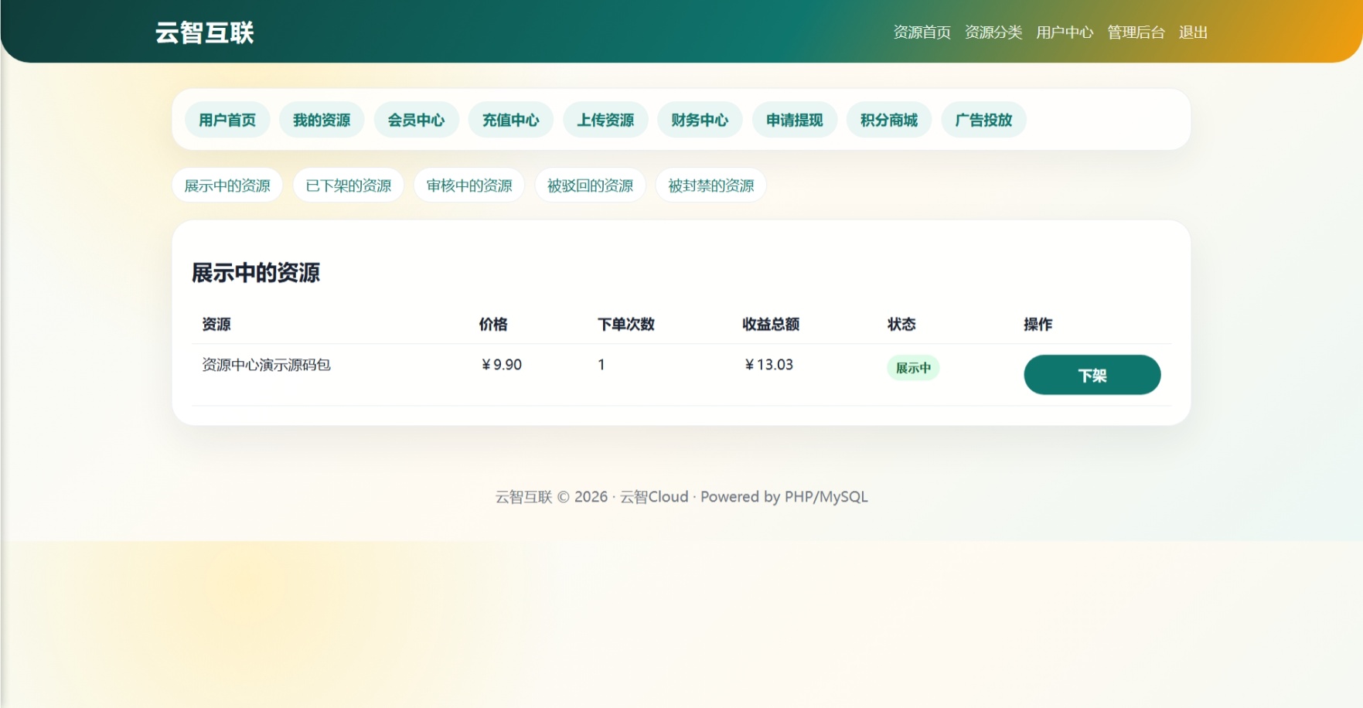Viewport: 1363px width, 708px height.
Task: Click the 价格 column header
Action: pos(493,325)
